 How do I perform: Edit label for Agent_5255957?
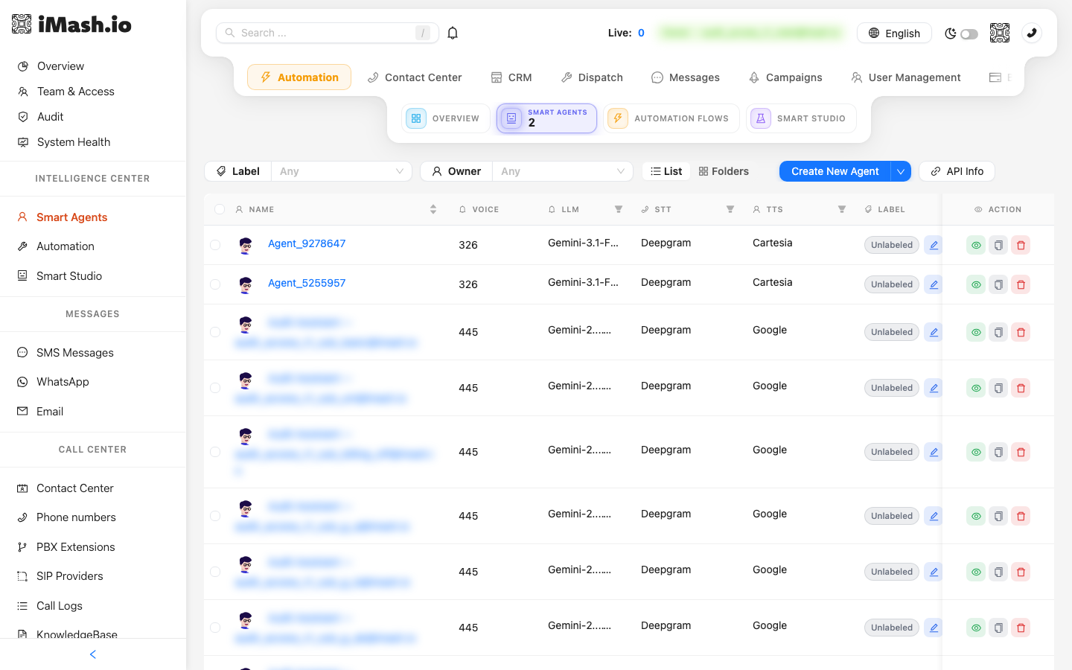pos(934,284)
